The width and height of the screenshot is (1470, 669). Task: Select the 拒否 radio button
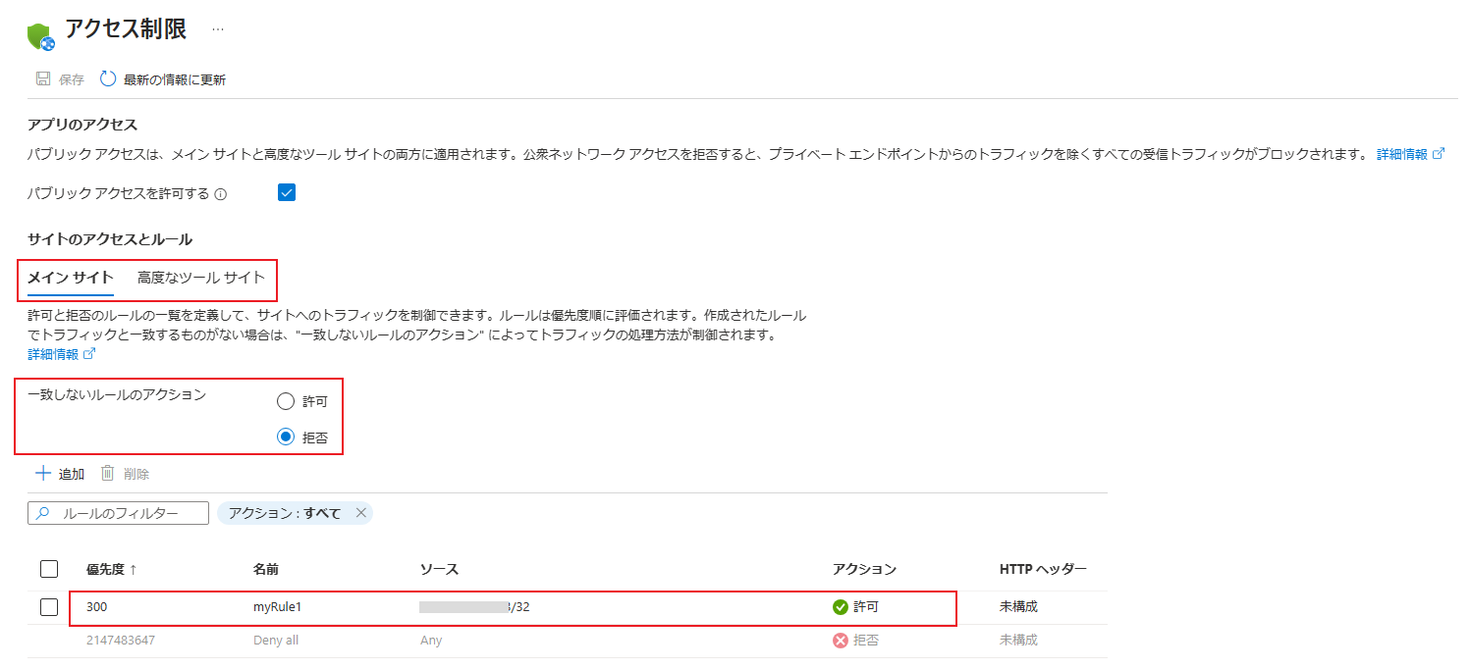pos(286,437)
